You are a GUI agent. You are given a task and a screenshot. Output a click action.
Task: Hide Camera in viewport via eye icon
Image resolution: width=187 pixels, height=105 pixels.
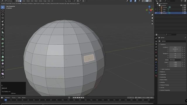(x=183, y=7)
